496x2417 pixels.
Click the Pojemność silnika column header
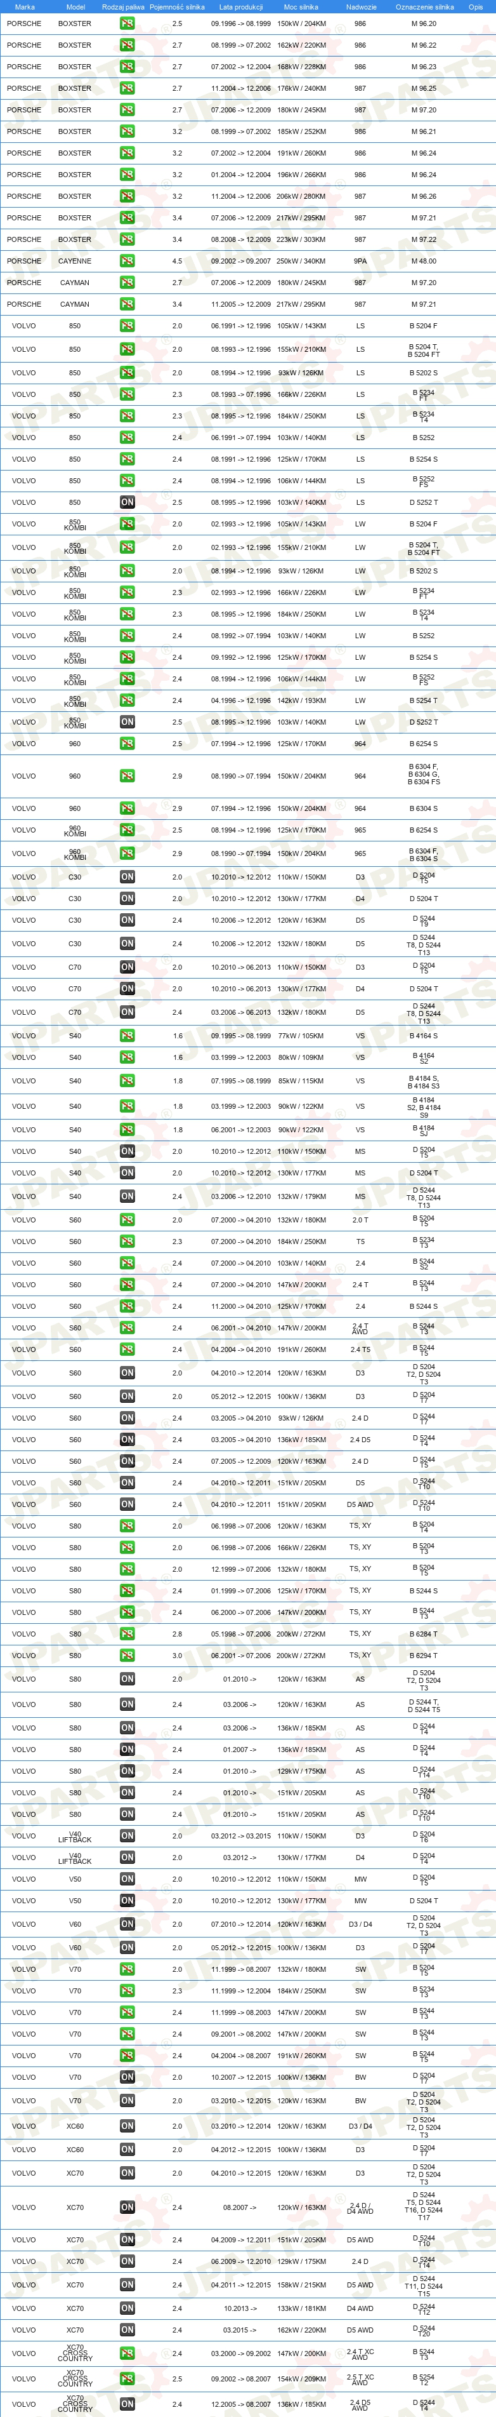click(x=177, y=6)
